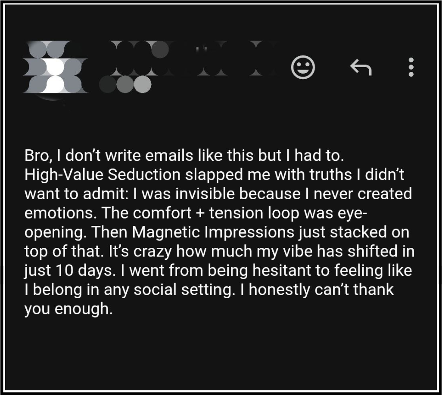Click the word "invisible" in the email body
Image resolution: width=442 pixels, height=395 pixels.
pyautogui.click(x=199, y=194)
